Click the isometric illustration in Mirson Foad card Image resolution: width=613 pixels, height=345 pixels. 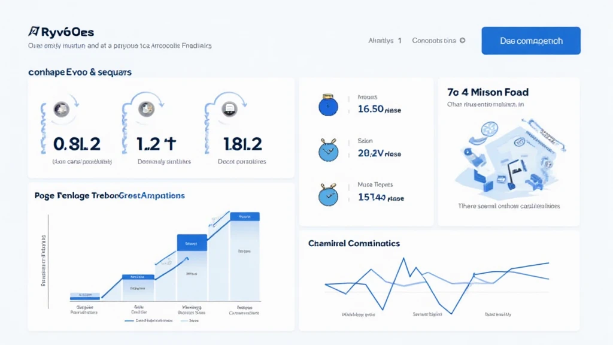point(509,157)
